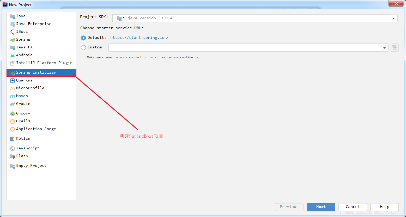The height and width of the screenshot is (217, 406).
Task: Click the custom URL configure icon button
Action: [x=395, y=48]
